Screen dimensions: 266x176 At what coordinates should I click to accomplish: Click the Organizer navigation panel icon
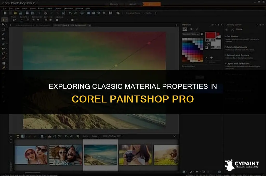pos(17,136)
